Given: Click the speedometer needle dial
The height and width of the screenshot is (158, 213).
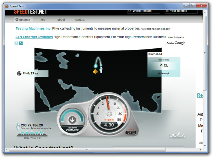Looking at the screenshot, I should [x=109, y=114].
